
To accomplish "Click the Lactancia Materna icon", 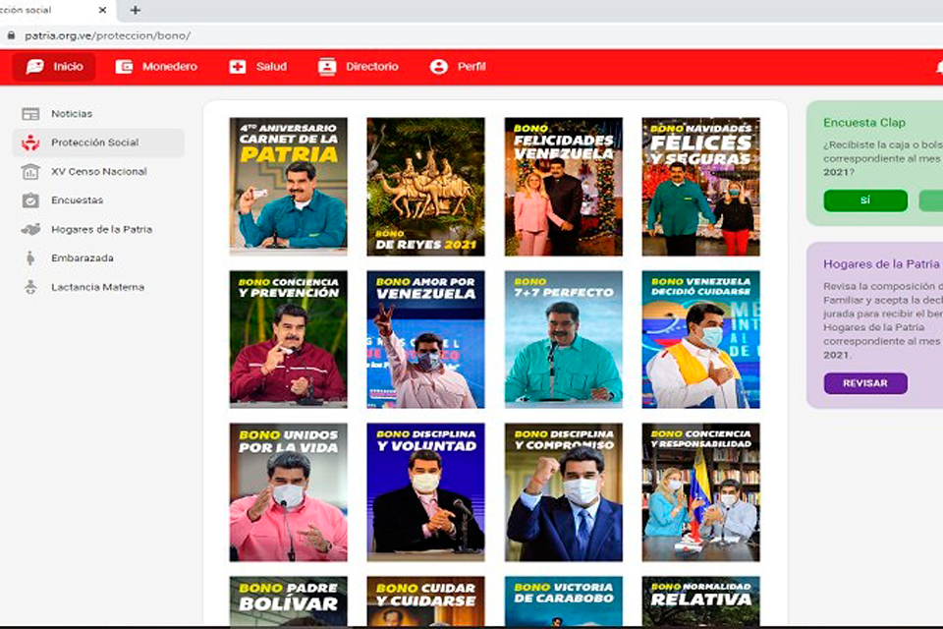I will 30,287.
